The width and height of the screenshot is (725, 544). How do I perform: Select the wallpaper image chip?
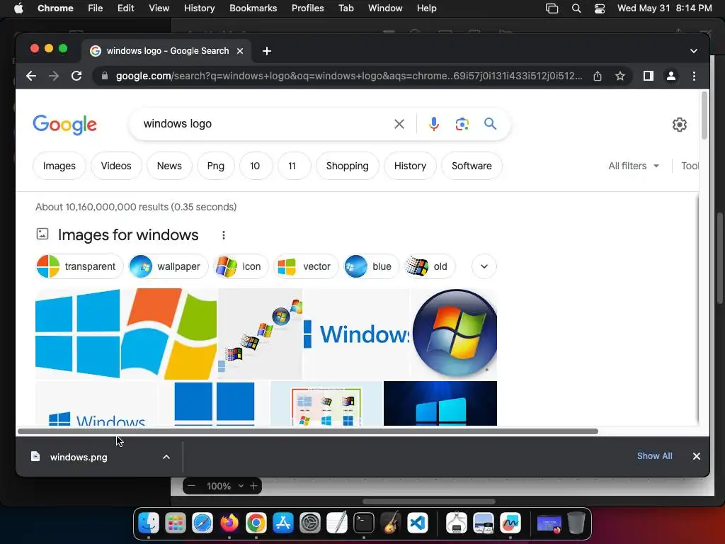tap(169, 266)
